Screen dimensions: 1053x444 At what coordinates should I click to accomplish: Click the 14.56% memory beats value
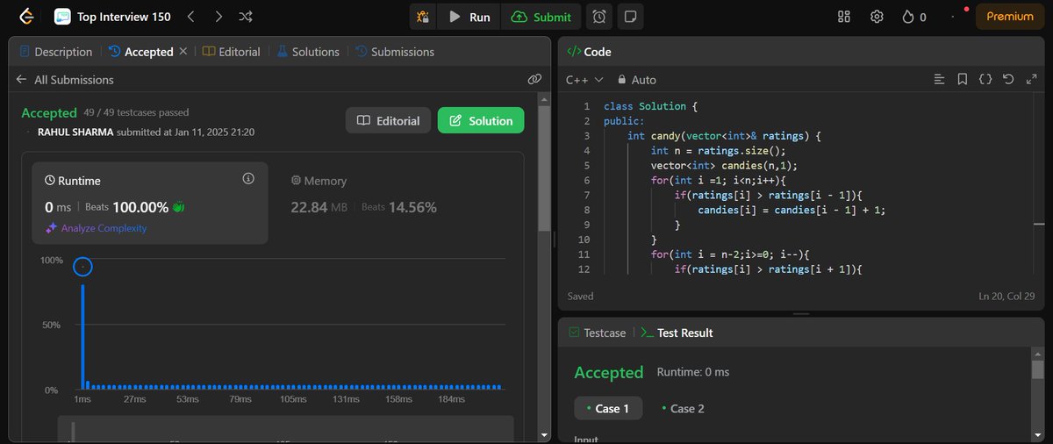pos(412,207)
